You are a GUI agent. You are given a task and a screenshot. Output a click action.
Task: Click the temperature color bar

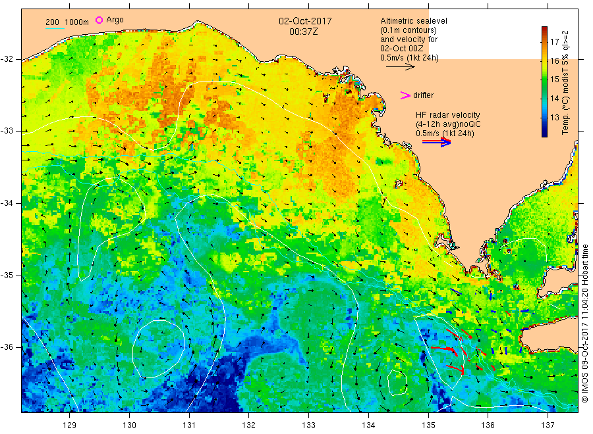(544, 82)
